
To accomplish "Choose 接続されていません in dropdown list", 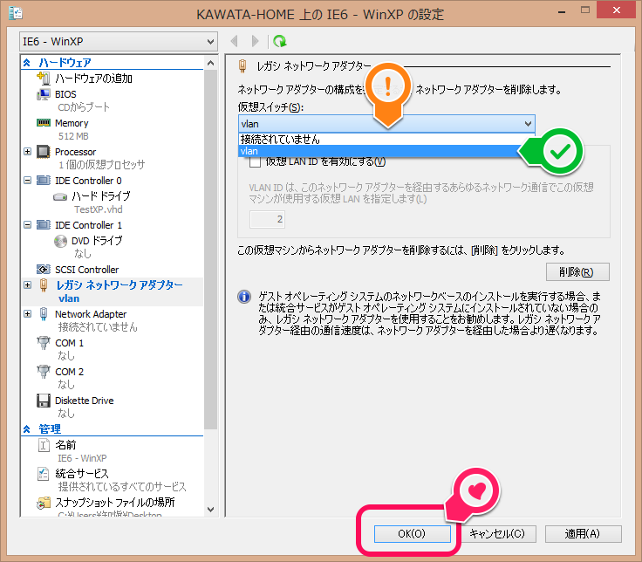I will 386,140.
